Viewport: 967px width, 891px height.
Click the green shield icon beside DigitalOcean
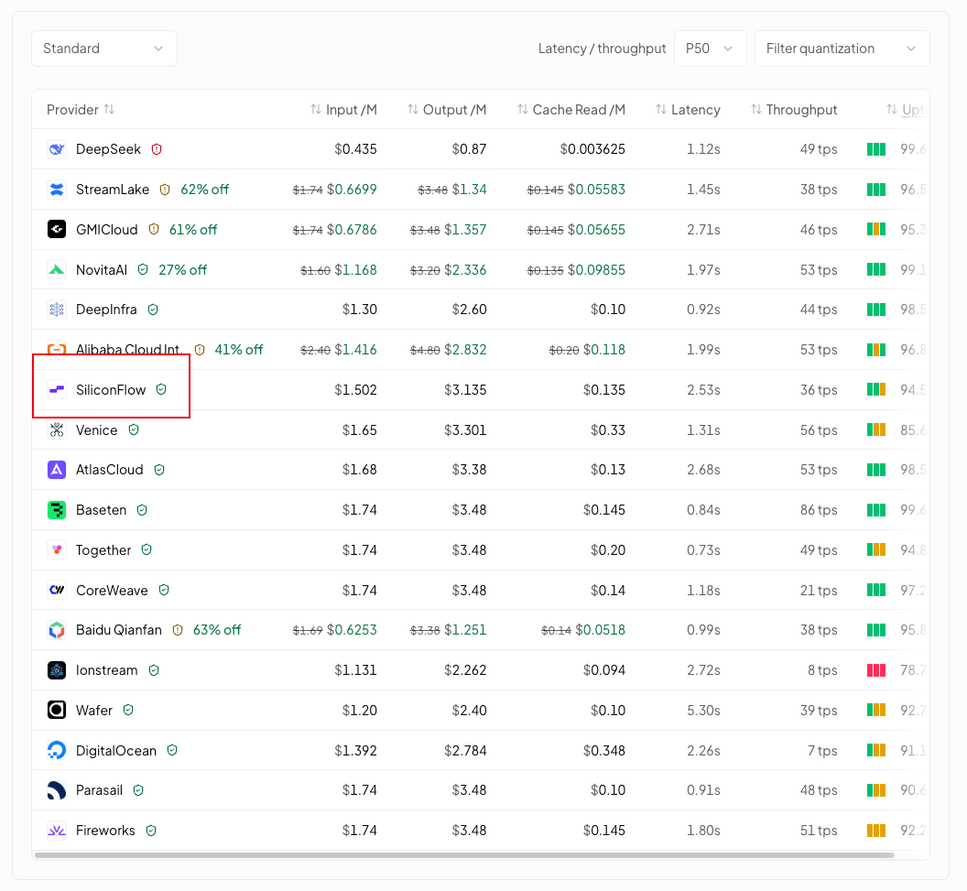(x=172, y=750)
